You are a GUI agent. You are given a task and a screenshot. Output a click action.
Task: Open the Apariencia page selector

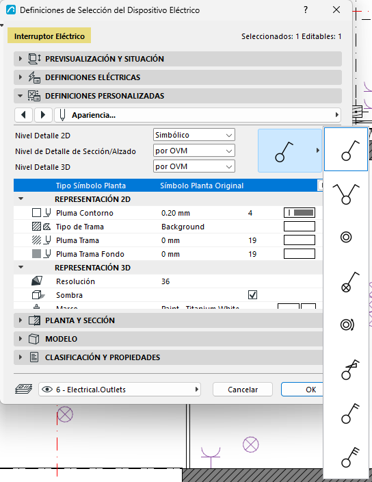198,115
